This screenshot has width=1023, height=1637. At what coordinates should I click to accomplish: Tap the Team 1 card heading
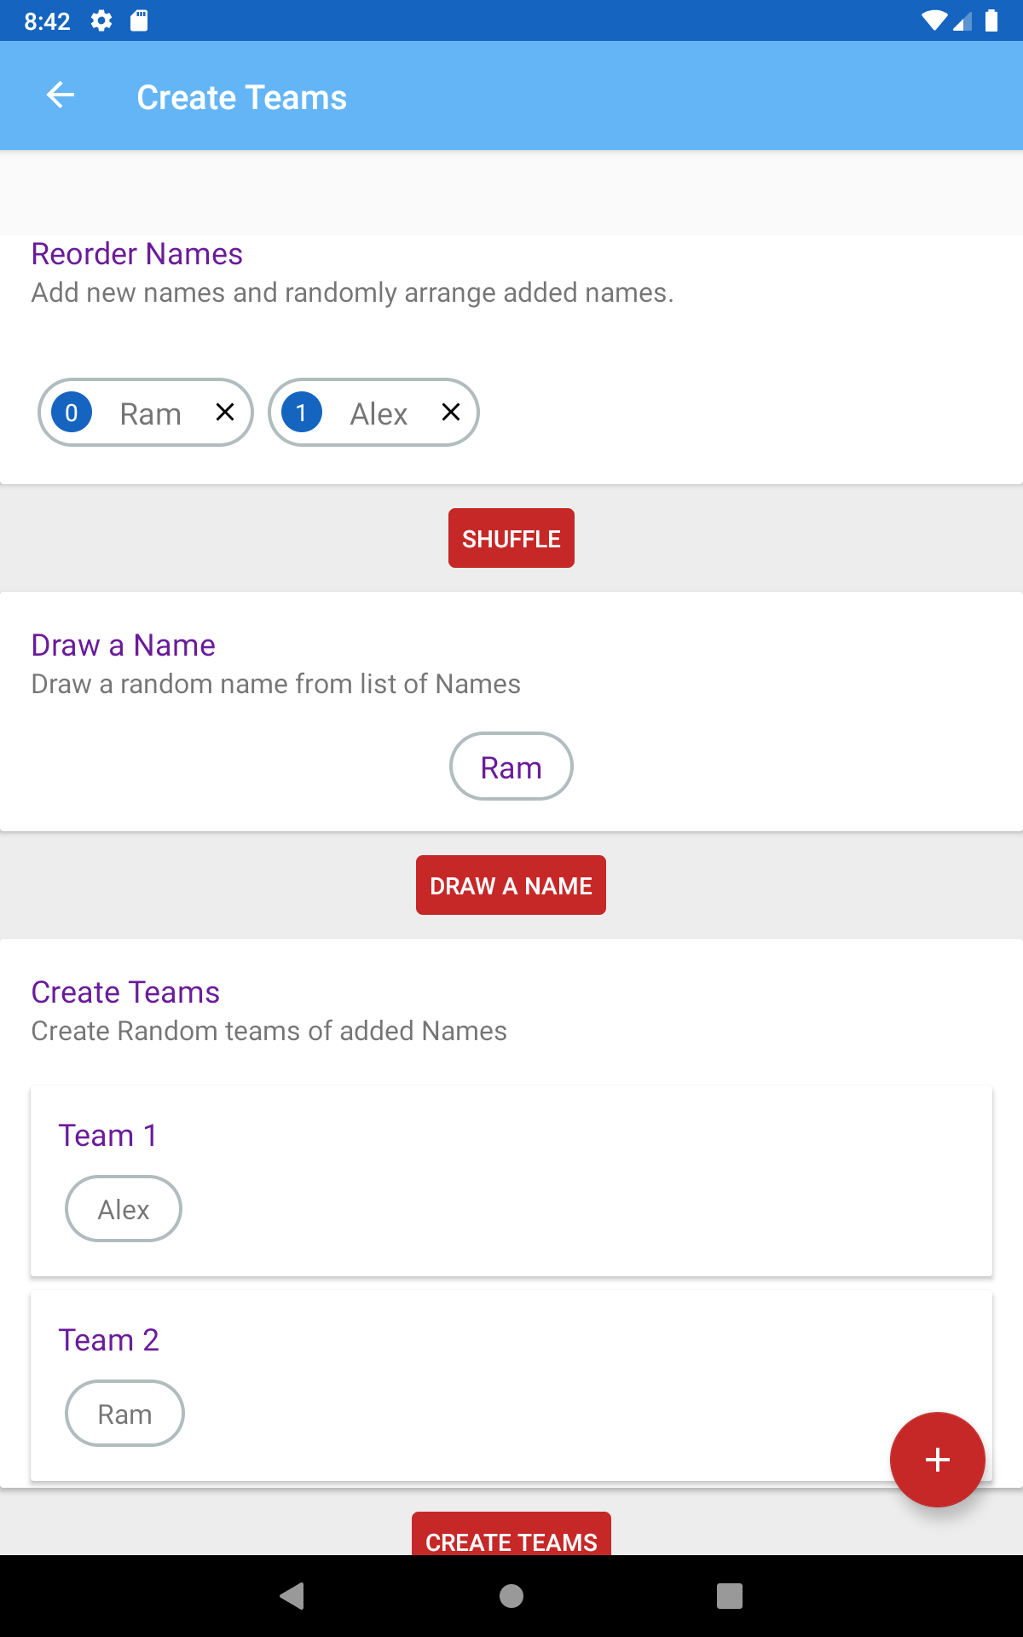[x=108, y=1136]
